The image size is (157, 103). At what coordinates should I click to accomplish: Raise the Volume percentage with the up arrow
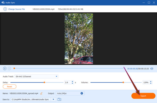click(x=151, y=82)
